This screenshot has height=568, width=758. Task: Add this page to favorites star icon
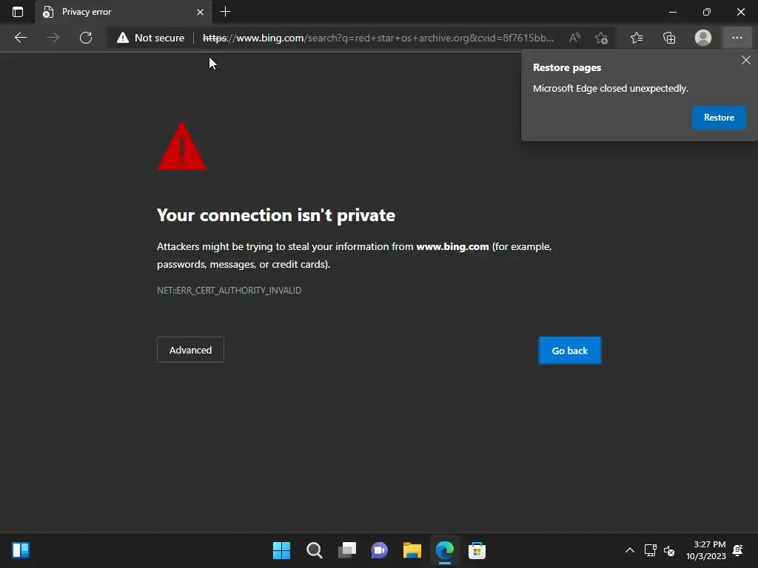[x=601, y=38]
